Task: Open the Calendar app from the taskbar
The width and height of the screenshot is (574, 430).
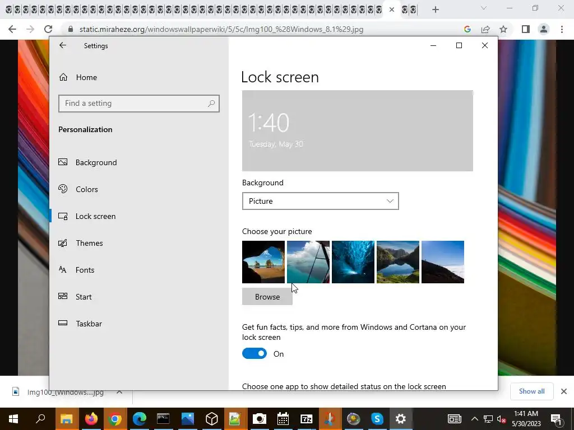Action: click(283, 419)
